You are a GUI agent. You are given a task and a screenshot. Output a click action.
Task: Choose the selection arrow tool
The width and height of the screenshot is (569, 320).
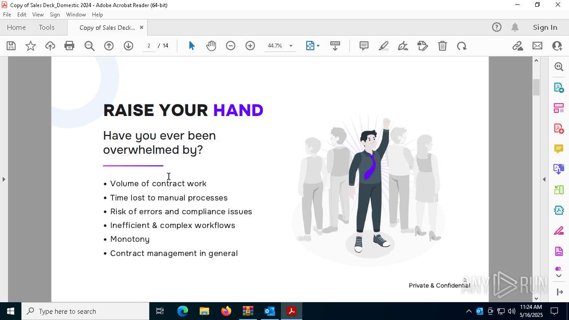pos(192,46)
